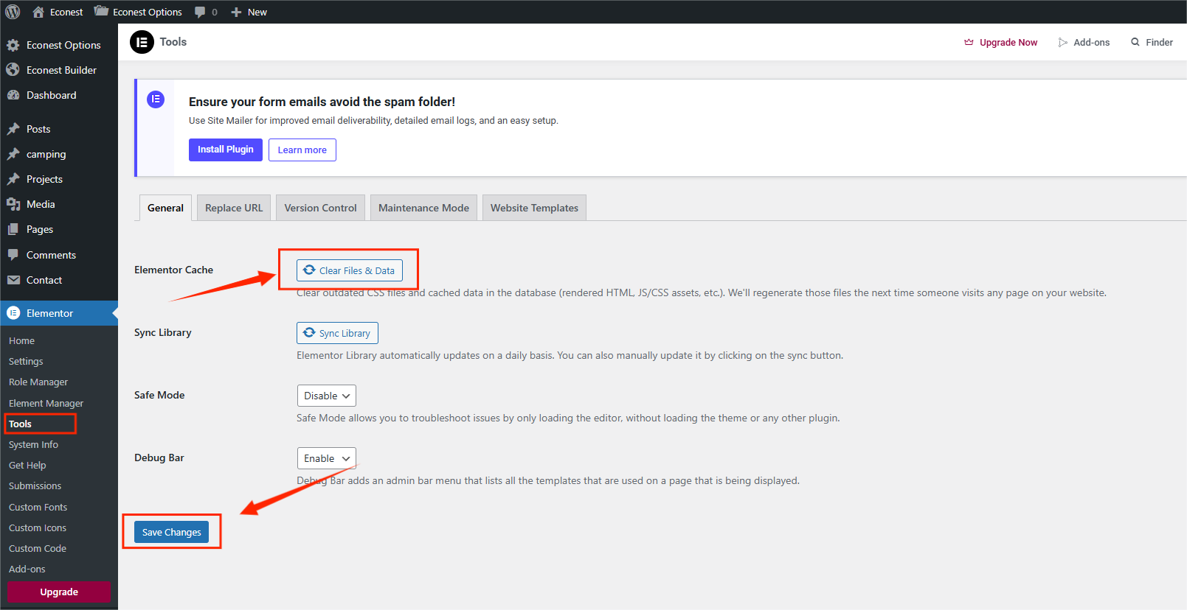Click the crown icon beside Upgrade Now
This screenshot has height=610, width=1187.
pos(969,42)
